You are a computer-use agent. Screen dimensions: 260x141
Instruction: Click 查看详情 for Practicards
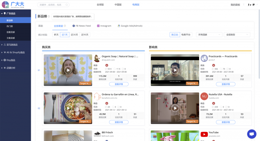(x=226, y=84)
